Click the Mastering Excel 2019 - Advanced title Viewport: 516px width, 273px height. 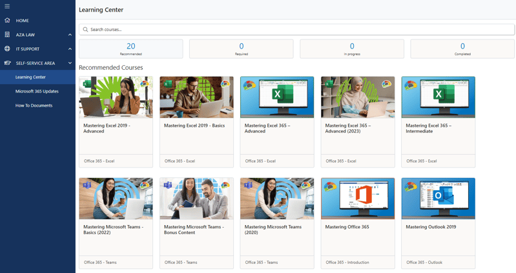[107, 128]
